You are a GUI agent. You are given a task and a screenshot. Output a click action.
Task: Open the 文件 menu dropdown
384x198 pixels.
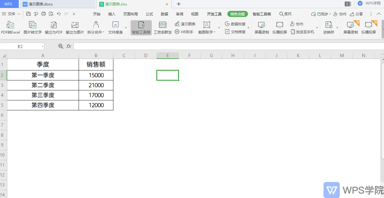coord(11,14)
